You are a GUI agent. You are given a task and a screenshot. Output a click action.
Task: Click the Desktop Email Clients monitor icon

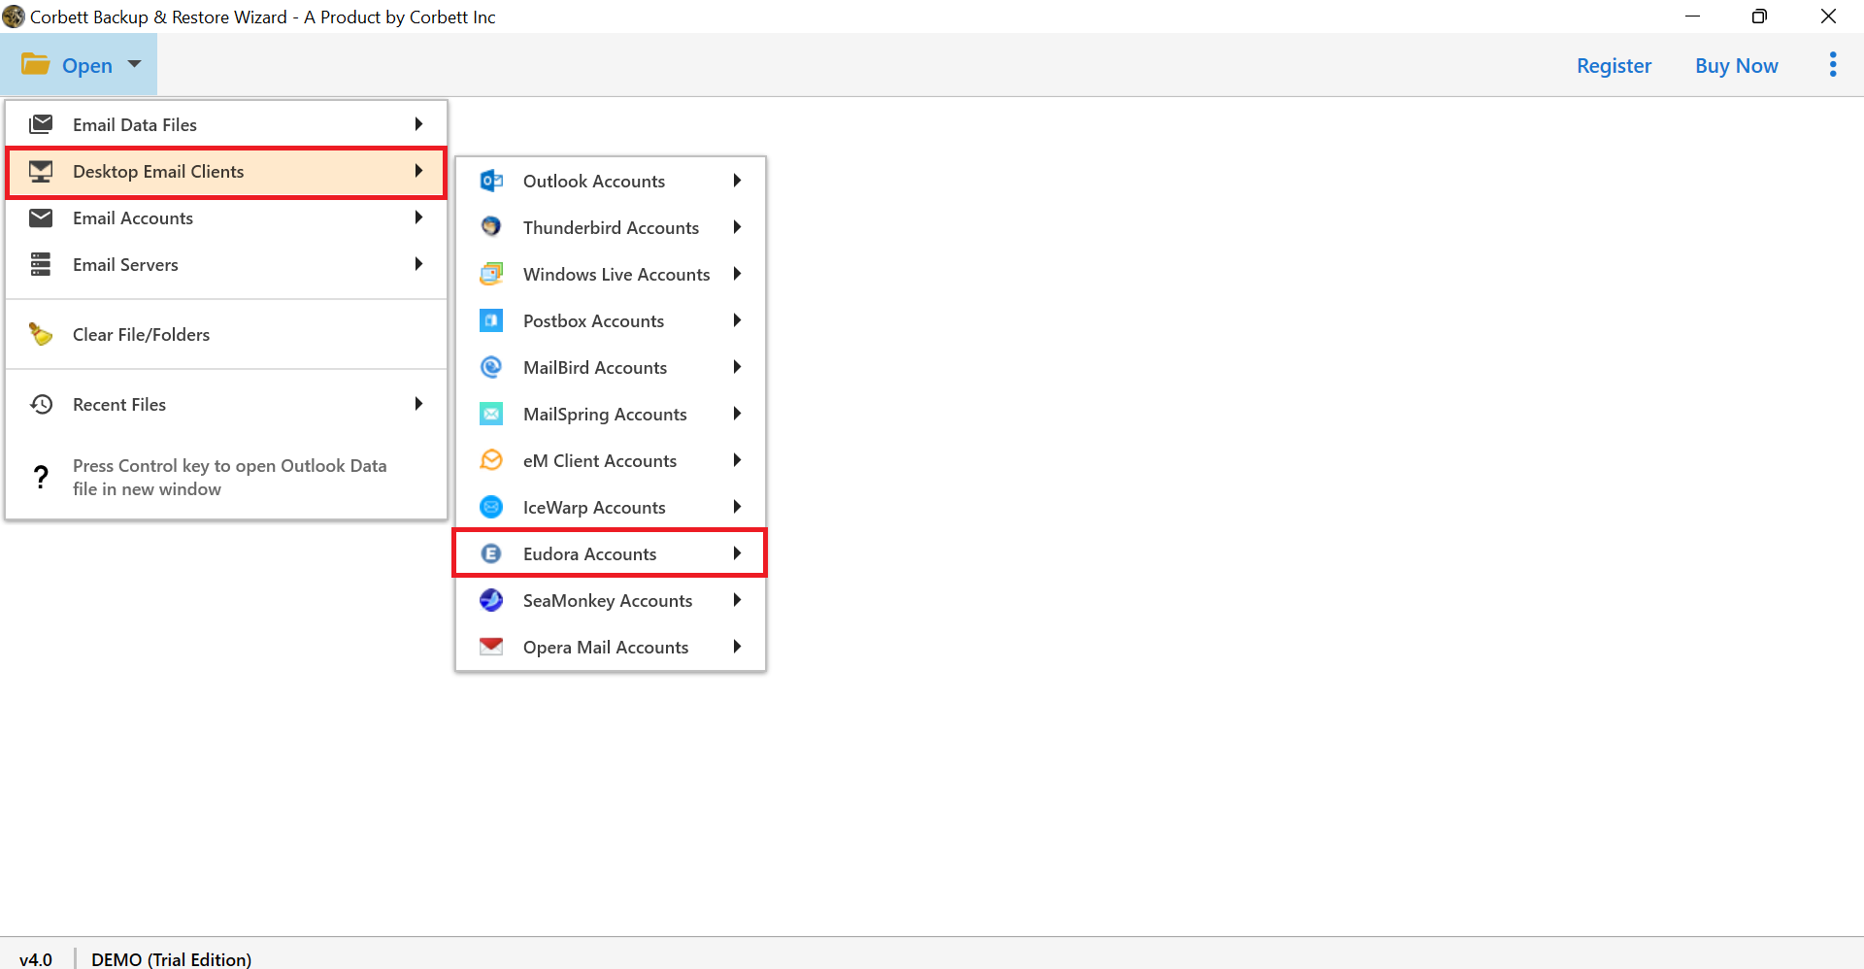[41, 171]
